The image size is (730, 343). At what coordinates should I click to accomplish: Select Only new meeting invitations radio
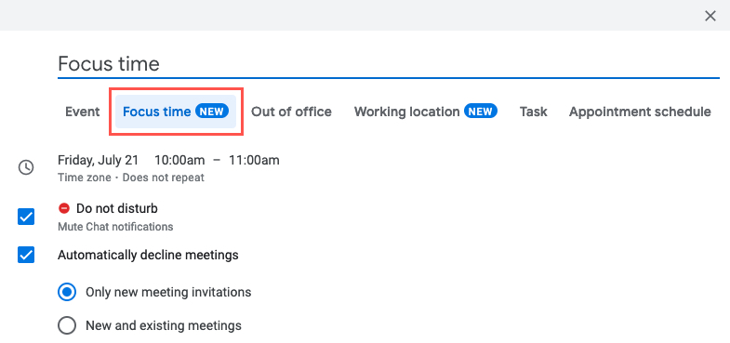point(67,292)
